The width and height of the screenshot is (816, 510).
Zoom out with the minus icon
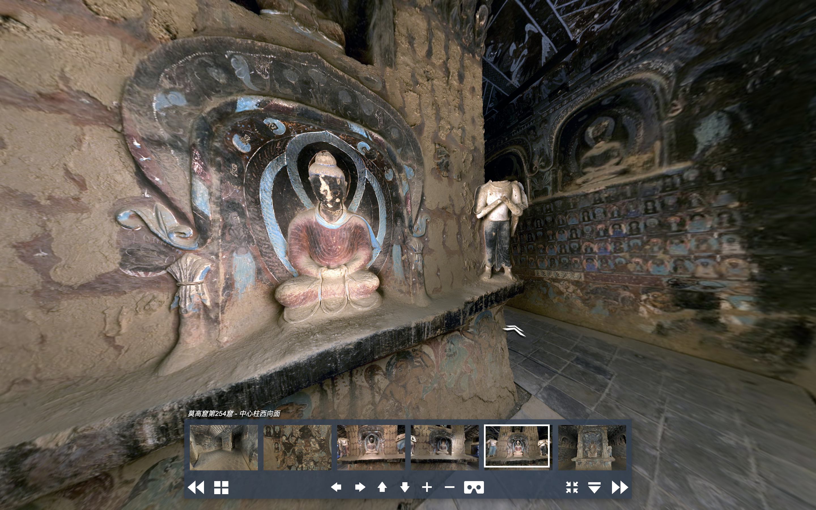[x=449, y=487]
